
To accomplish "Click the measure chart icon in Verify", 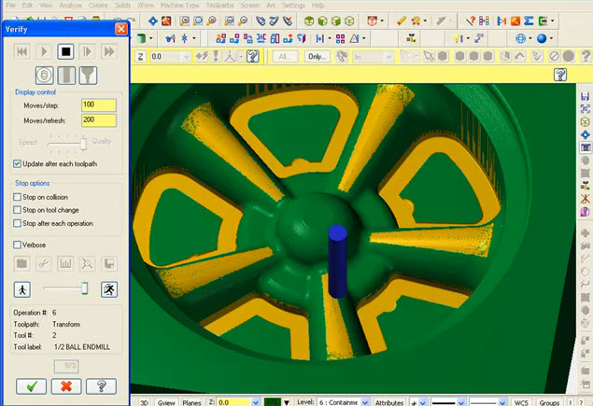I will pyautogui.click(x=65, y=263).
